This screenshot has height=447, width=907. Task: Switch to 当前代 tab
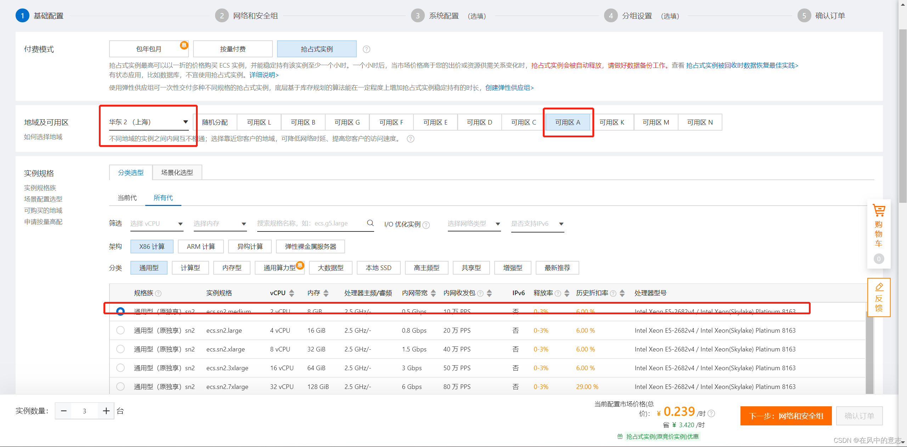pos(127,197)
